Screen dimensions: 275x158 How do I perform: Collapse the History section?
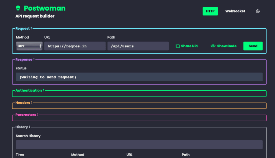(x=23, y=127)
